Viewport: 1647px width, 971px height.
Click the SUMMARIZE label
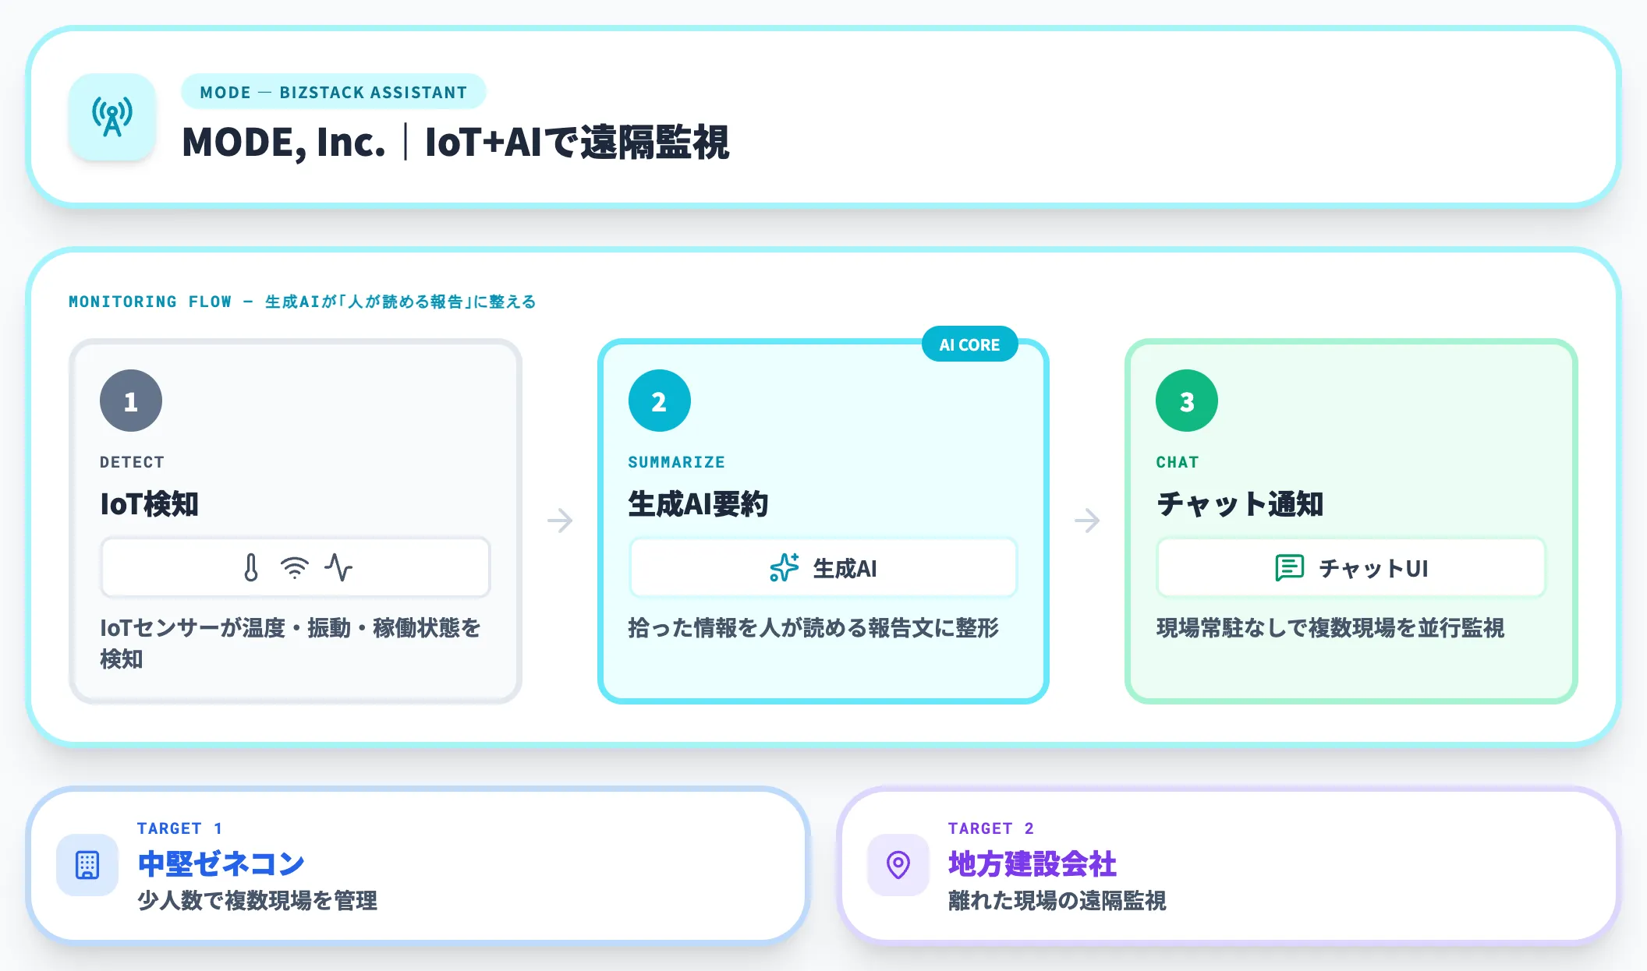tap(677, 462)
